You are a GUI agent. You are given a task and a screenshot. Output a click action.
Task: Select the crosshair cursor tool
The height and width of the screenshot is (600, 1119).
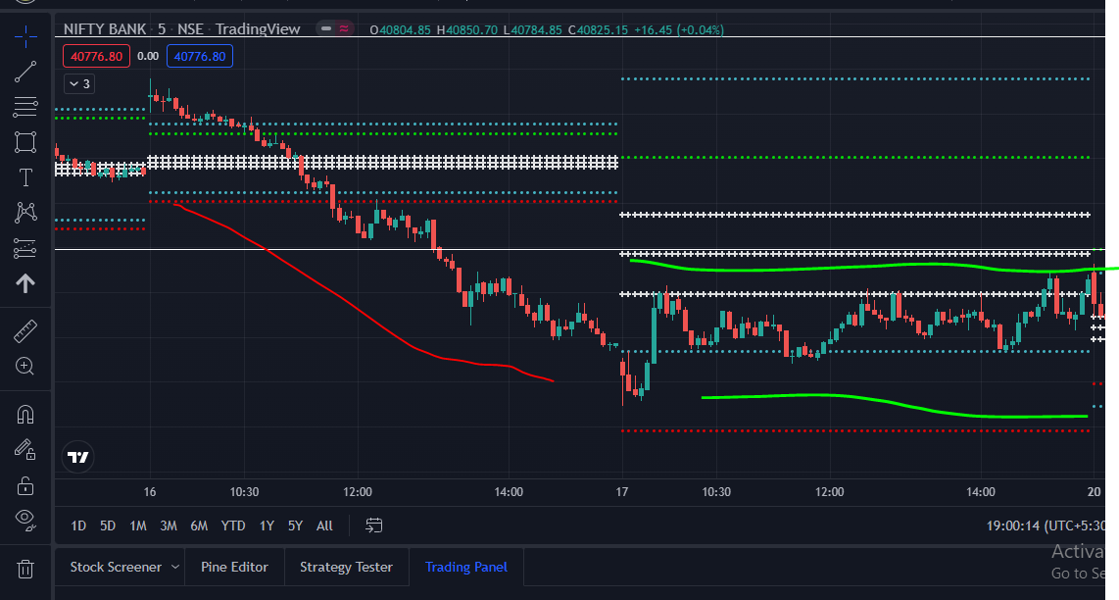point(24,36)
